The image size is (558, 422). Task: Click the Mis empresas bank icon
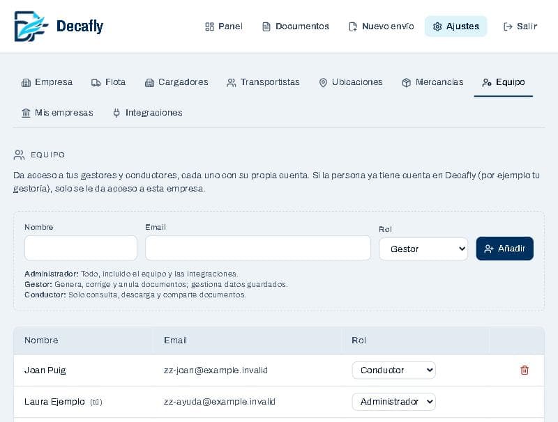(26, 113)
